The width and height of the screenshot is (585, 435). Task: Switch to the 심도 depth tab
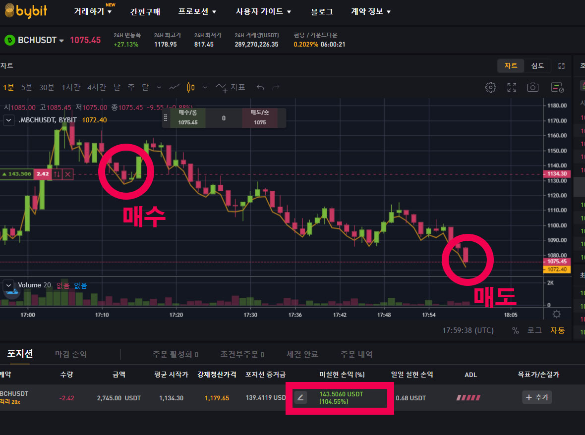(x=537, y=66)
